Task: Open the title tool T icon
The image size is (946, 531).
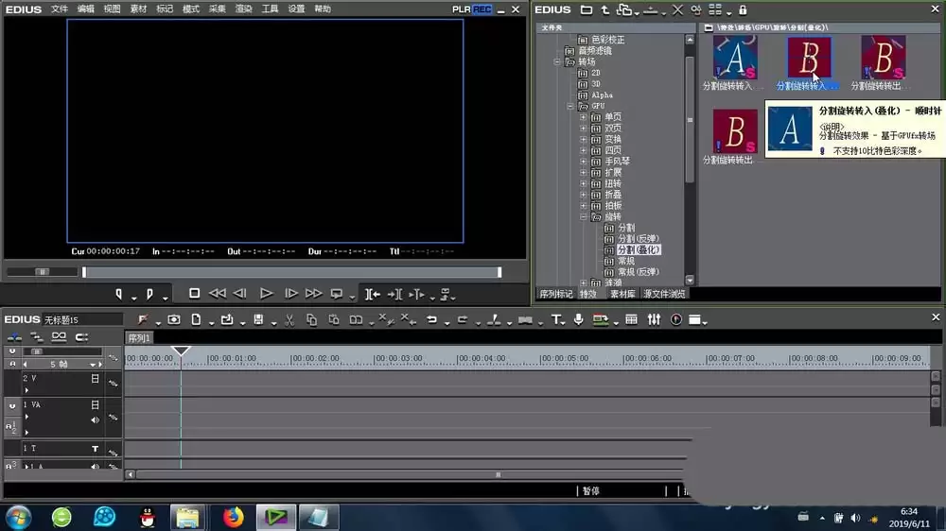Action: click(555, 319)
